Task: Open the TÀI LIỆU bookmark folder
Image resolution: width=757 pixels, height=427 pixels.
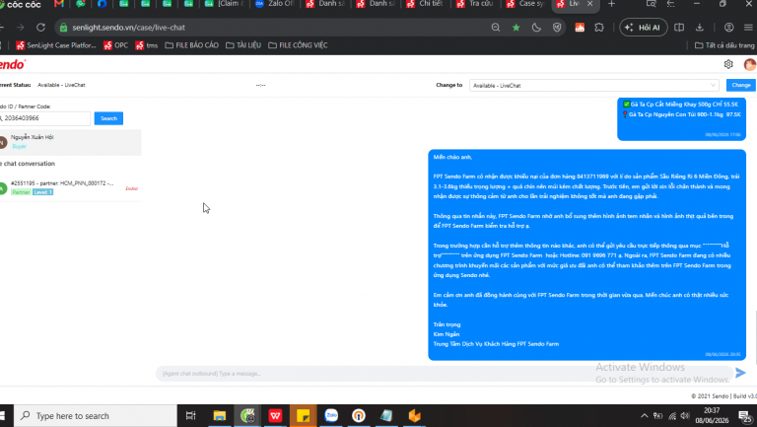Action: (x=243, y=45)
